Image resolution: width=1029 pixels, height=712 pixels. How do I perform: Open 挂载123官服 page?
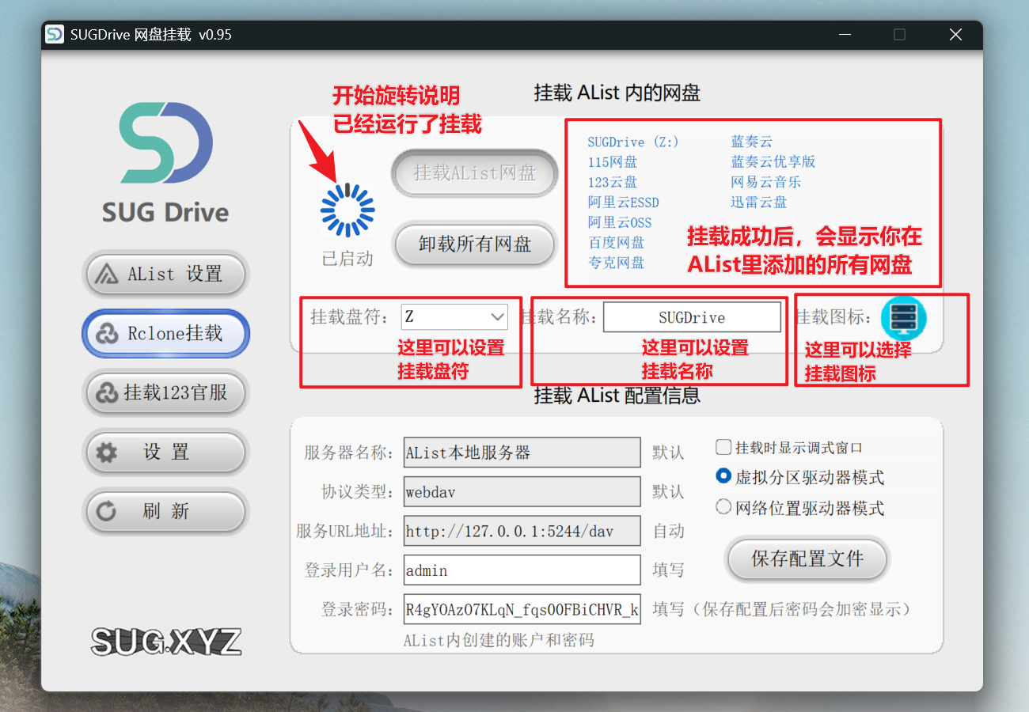coord(165,392)
